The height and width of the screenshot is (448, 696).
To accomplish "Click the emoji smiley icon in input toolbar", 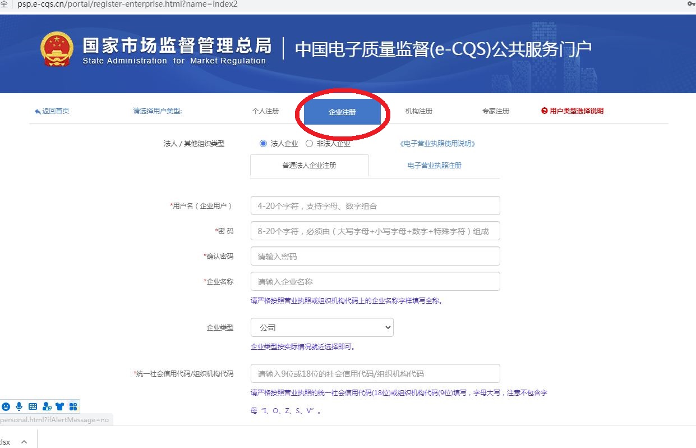I will click(x=6, y=406).
